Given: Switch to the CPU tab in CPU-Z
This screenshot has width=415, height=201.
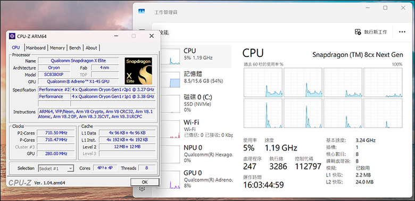Looking at the screenshot, I should click(x=16, y=48).
